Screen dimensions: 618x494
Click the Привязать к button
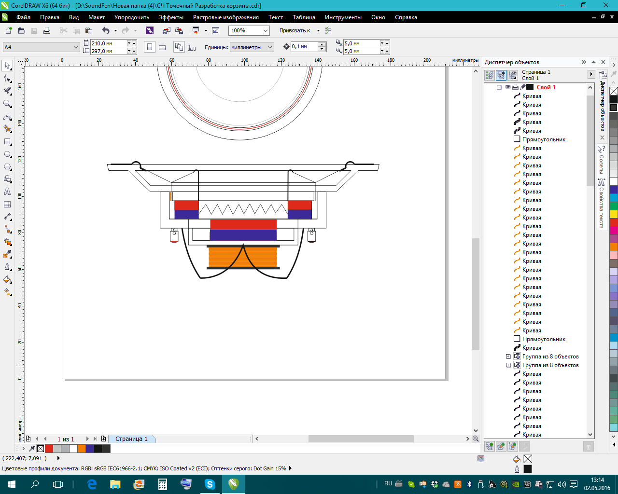[x=295, y=30]
